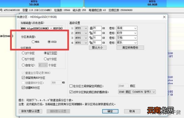Cancel the dialog with 取消 button
Image resolution: width=184 pixels, height=118 pixels.
coord(132,111)
